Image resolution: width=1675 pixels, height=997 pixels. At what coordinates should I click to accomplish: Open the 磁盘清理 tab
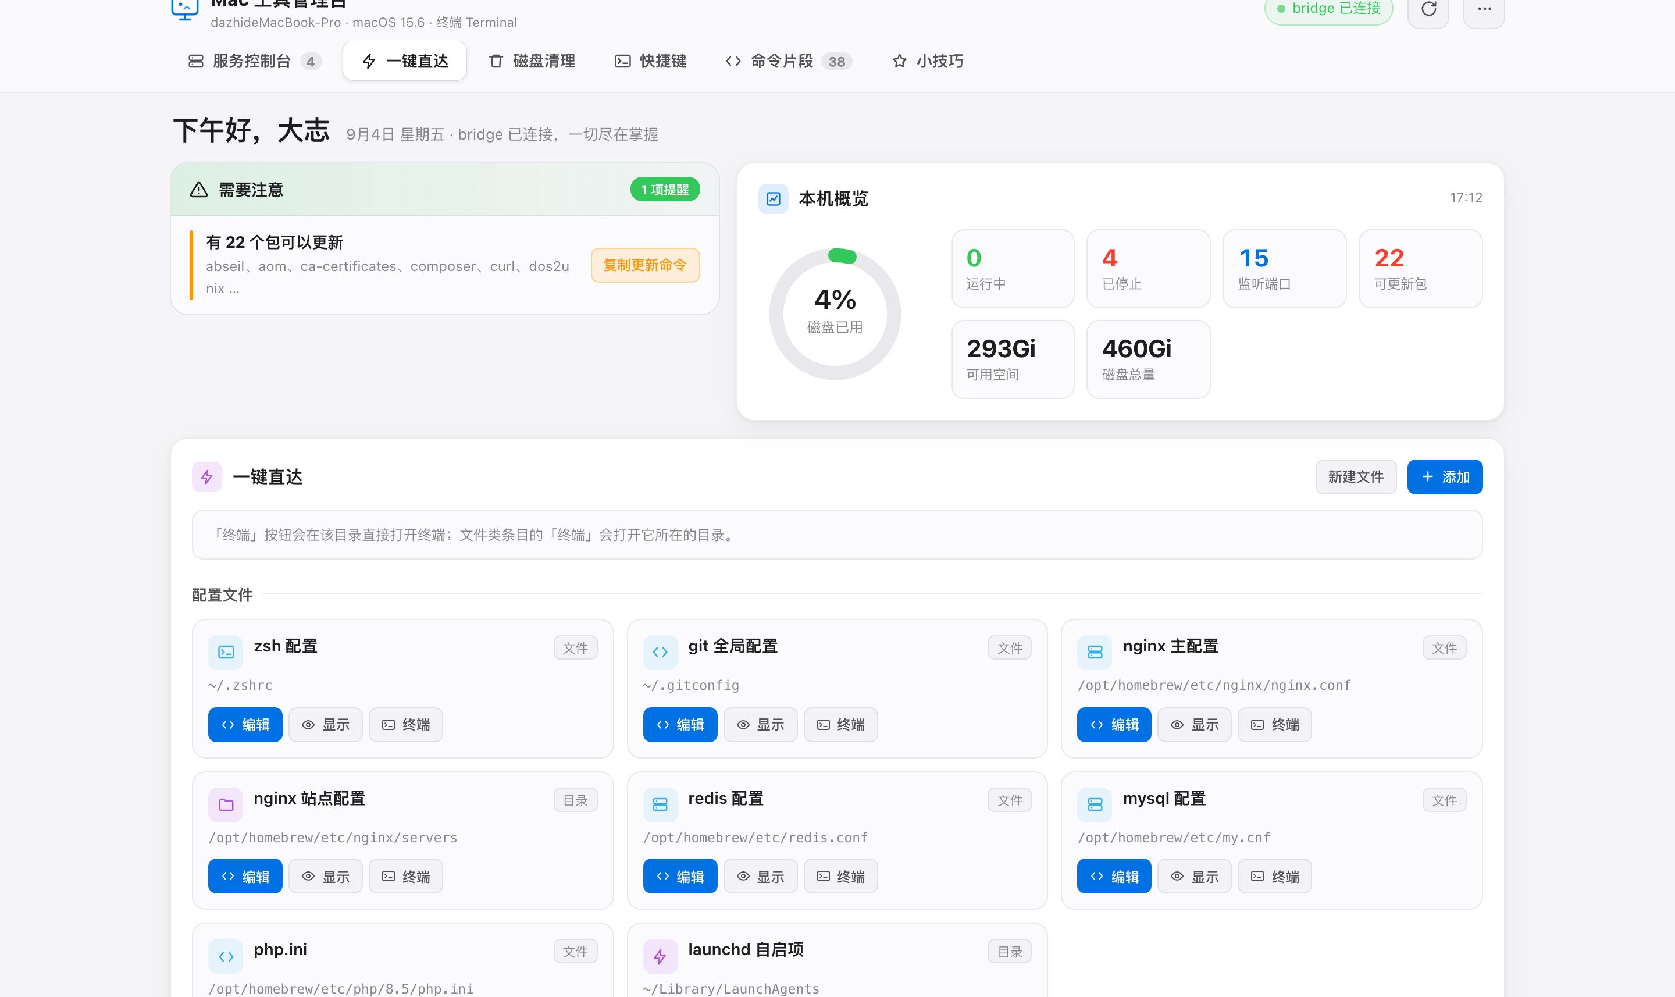coord(532,61)
